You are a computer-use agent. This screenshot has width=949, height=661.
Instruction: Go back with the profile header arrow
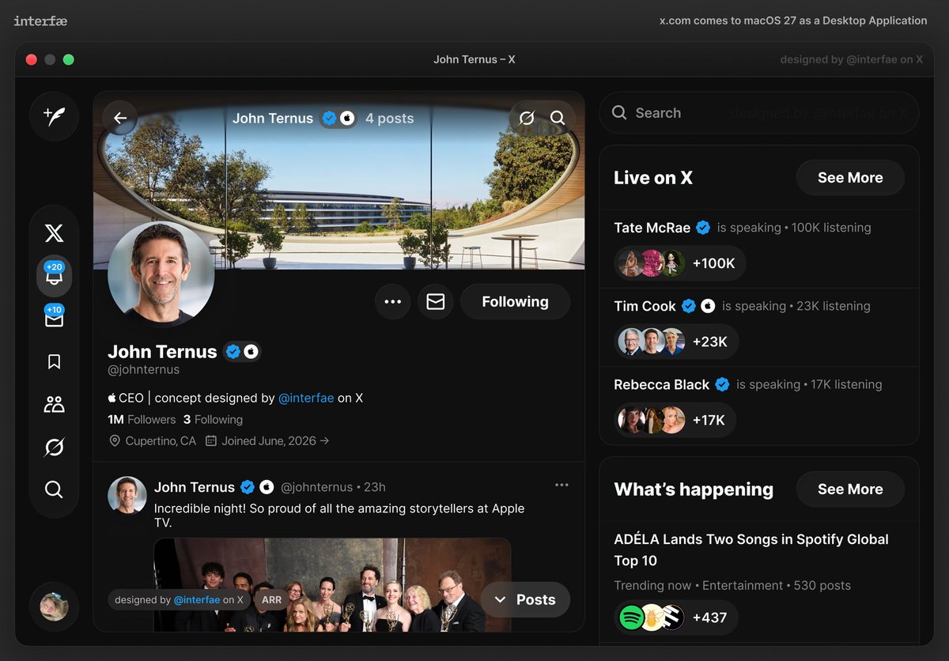click(120, 118)
